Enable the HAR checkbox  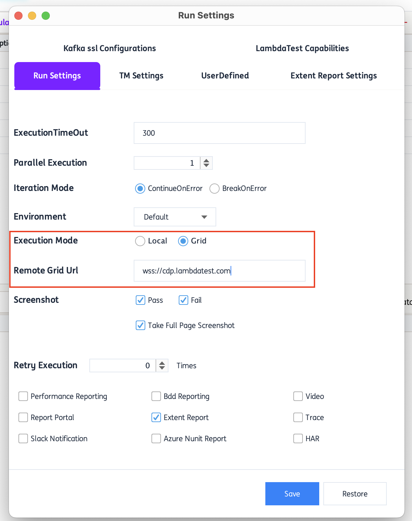click(298, 438)
